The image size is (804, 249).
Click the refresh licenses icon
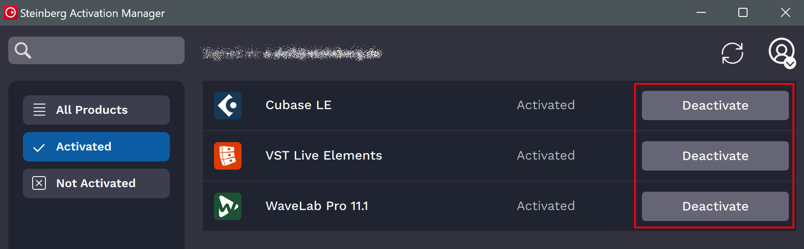(732, 53)
